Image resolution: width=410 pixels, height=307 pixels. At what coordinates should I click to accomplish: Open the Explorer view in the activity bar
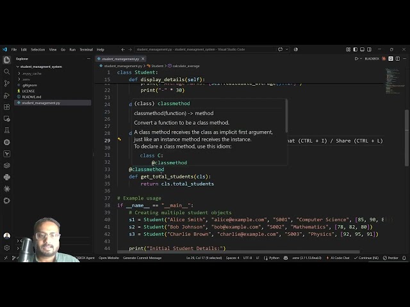7,60
